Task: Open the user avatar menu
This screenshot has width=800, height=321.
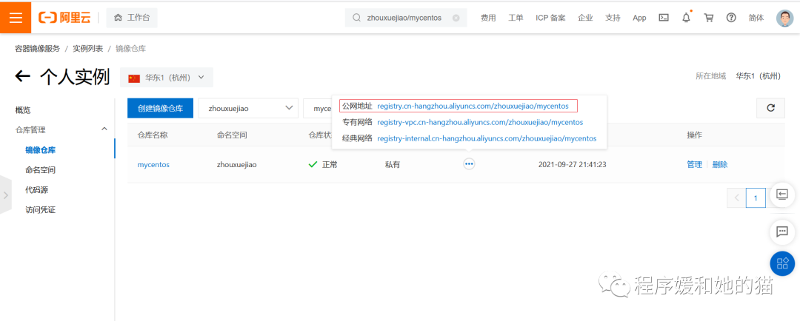Action: tap(785, 18)
